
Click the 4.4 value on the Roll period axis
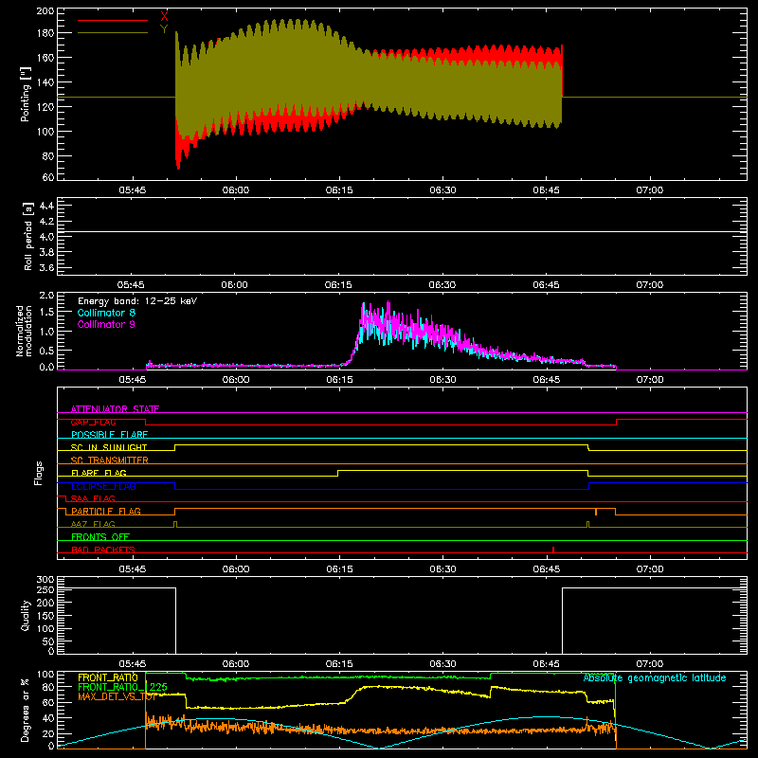(46, 206)
